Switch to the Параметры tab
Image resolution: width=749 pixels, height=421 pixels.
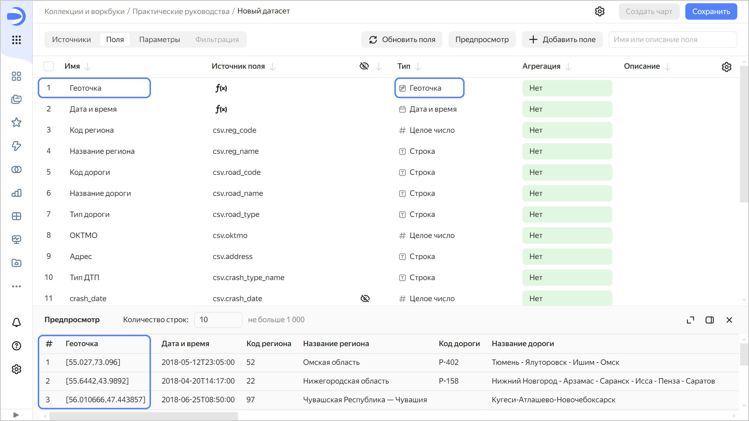coord(159,39)
